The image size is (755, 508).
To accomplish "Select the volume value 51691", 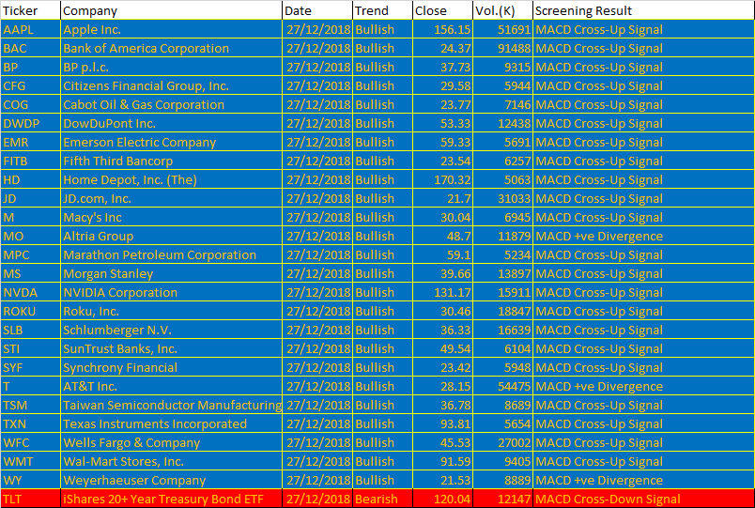I will pos(502,29).
